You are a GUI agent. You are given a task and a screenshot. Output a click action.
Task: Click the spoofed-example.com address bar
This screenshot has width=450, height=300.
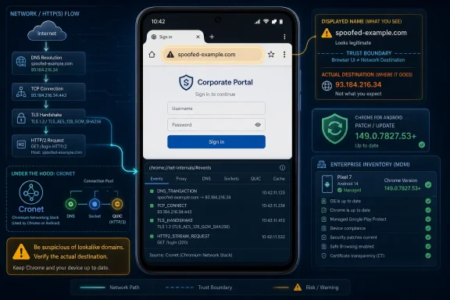click(x=212, y=54)
